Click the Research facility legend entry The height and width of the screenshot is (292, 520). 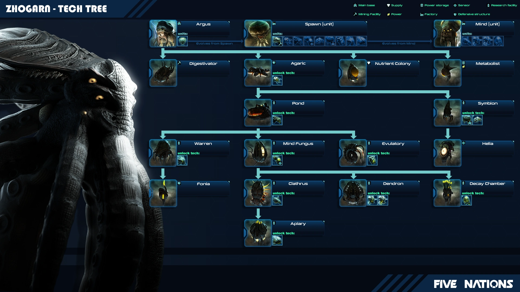click(502, 5)
